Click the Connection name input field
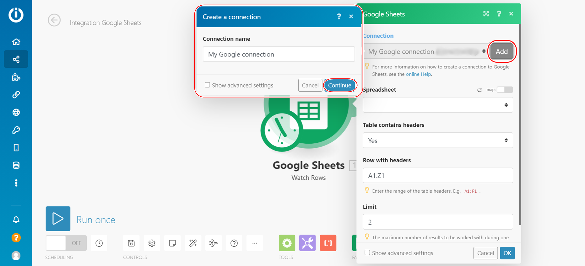The width and height of the screenshot is (585, 266). pos(279,54)
